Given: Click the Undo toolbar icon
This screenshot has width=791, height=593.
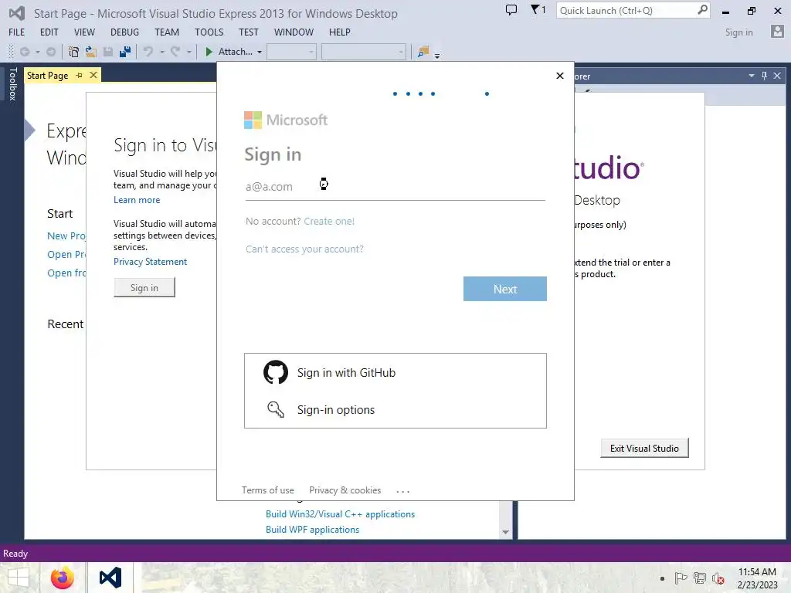Looking at the screenshot, I should click(148, 52).
